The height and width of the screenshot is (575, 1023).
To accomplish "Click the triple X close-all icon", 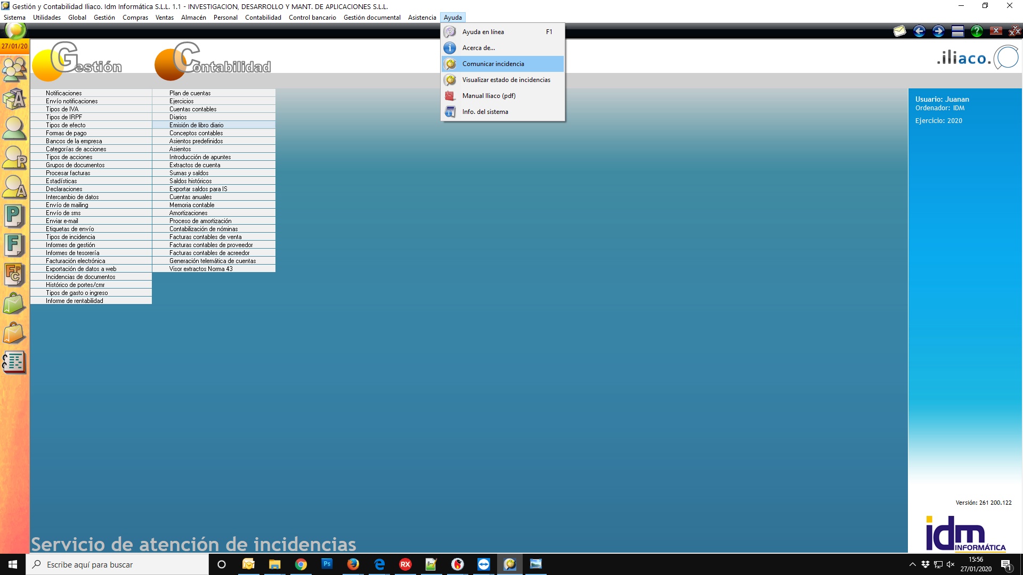I will click(1014, 31).
